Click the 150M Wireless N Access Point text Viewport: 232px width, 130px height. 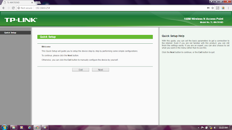pos(203,19)
